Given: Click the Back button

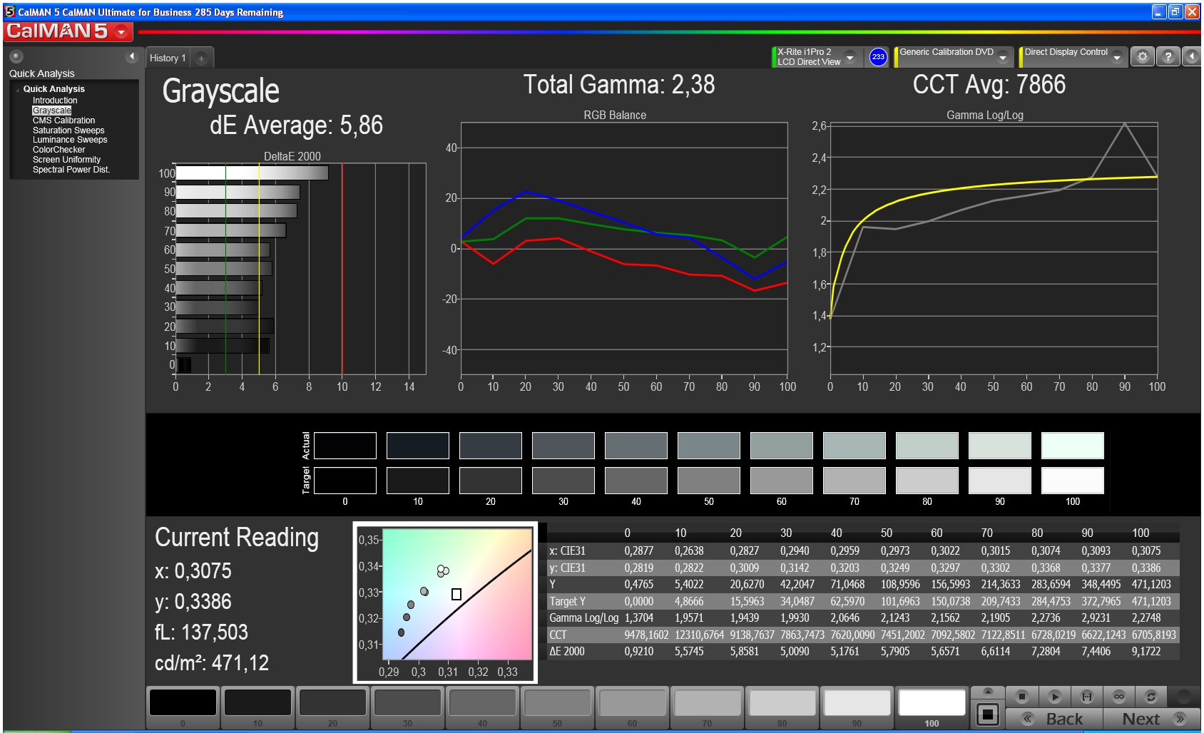Looking at the screenshot, I should tap(1054, 719).
